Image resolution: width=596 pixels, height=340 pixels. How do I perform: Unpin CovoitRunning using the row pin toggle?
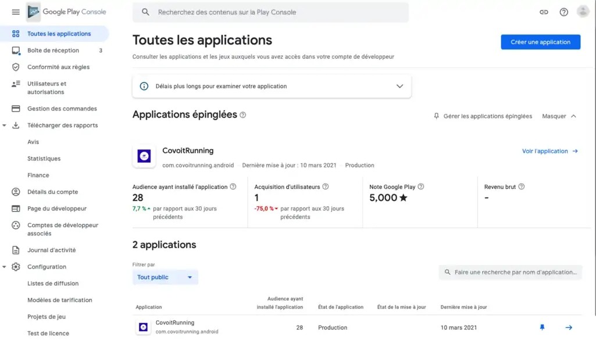(x=542, y=327)
